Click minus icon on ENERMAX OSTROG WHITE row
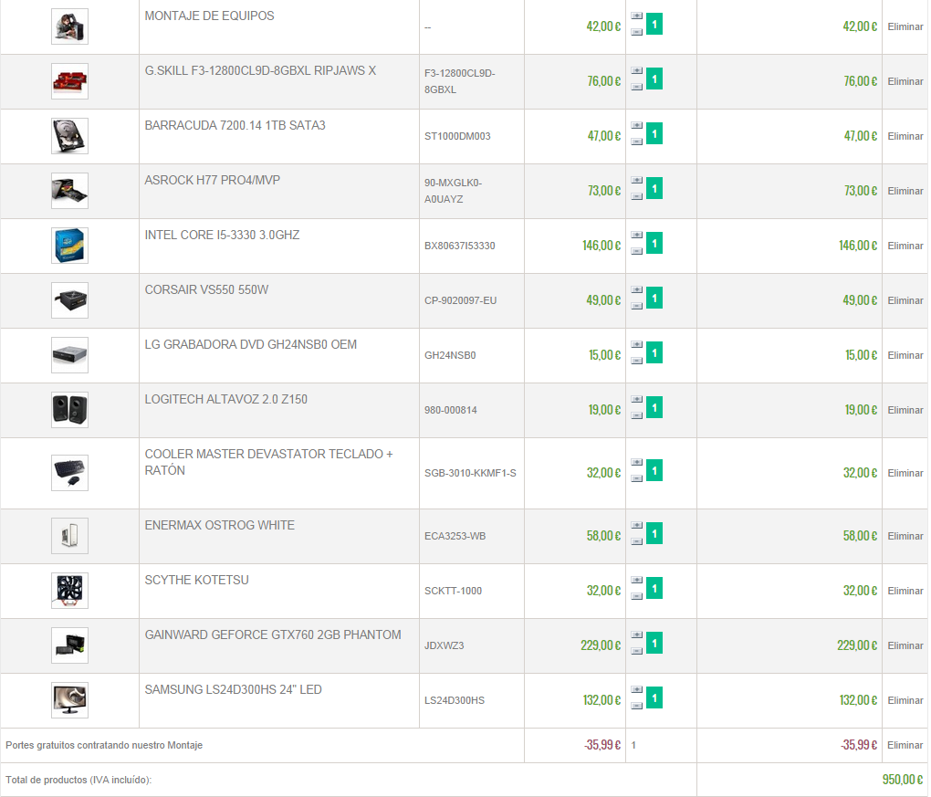 tap(636, 540)
